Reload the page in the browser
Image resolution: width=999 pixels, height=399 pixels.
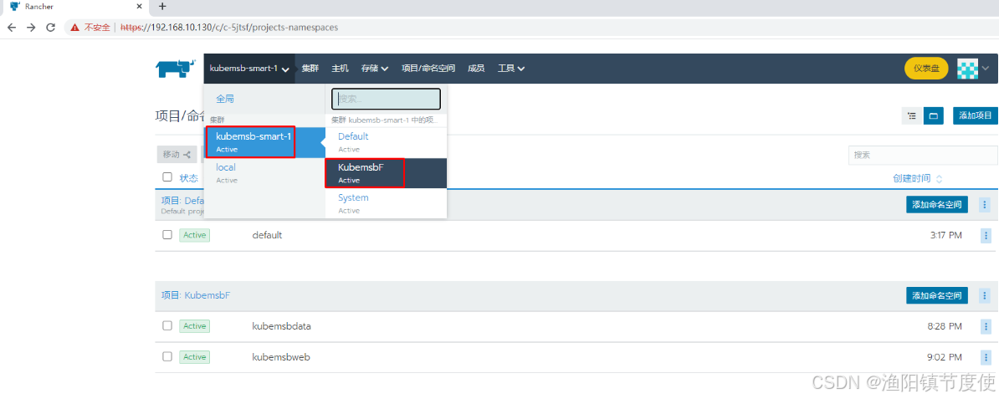coord(50,28)
